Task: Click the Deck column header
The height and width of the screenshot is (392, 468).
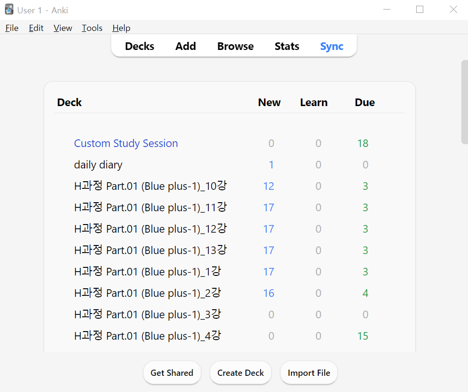Action: click(x=69, y=102)
